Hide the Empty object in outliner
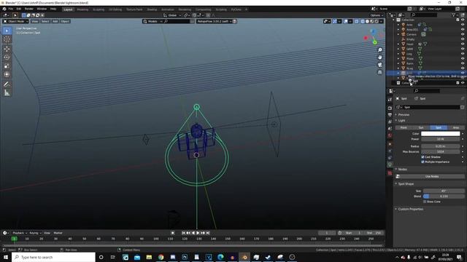The height and width of the screenshot is (262, 467). click(463, 39)
